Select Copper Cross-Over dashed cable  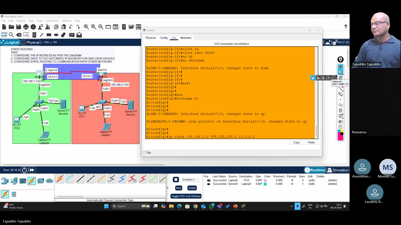click(91, 179)
